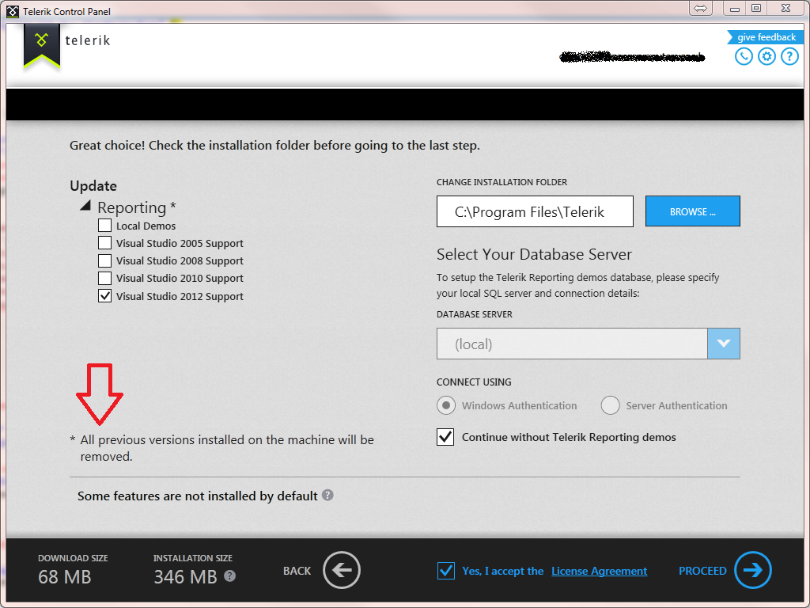Click the (local) database server field

coord(572,344)
